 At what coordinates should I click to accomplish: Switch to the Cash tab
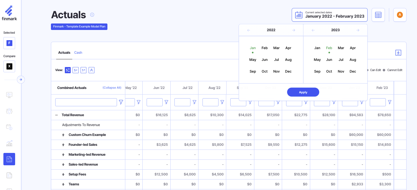[x=78, y=53]
